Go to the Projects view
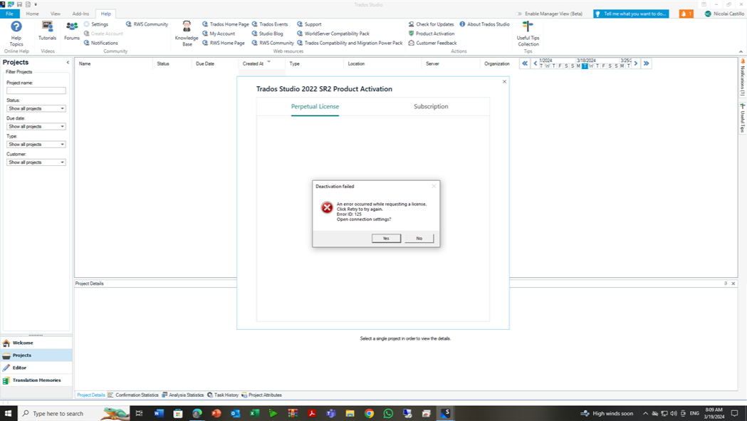This screenshot has width=747, height=421. 36,355
